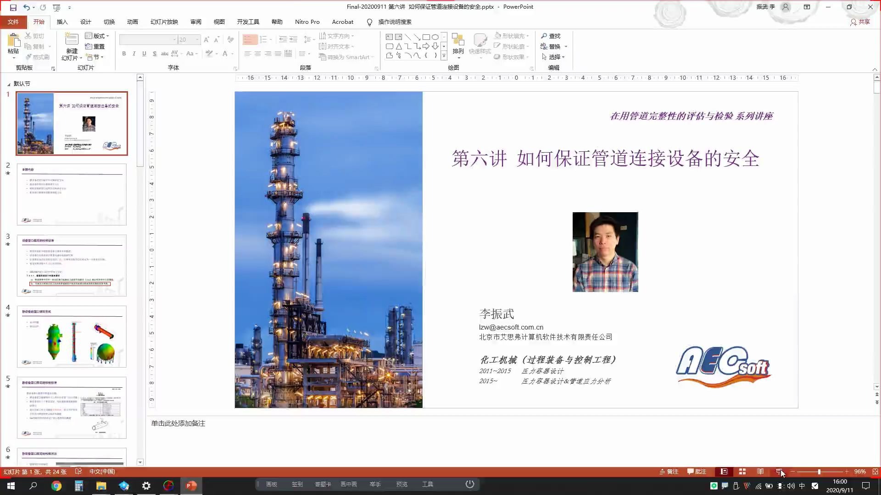Switch to Slide Sorter view icon
881x495 pixels.
click(742, 472)
